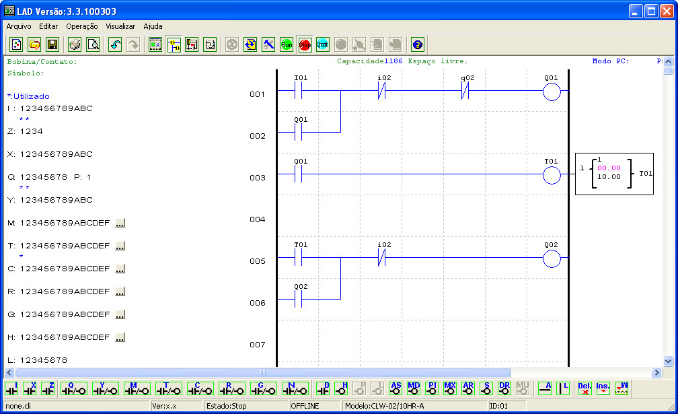The width and height of the screenshot is (678, 414).
Task: Click the ... button beside the R list
Action: pyautogui.click(x=120, y=292)
